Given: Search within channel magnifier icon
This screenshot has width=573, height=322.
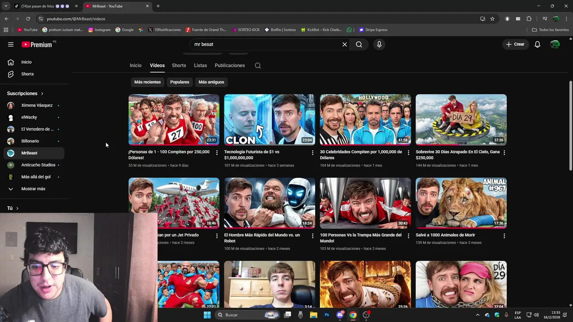Looking at the screenshot, I should point(258,65).
